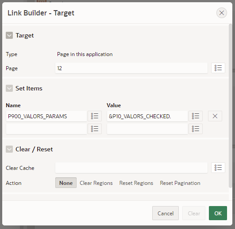
Task: Collapse the Clear / Reset section
Action: [9, 149]
